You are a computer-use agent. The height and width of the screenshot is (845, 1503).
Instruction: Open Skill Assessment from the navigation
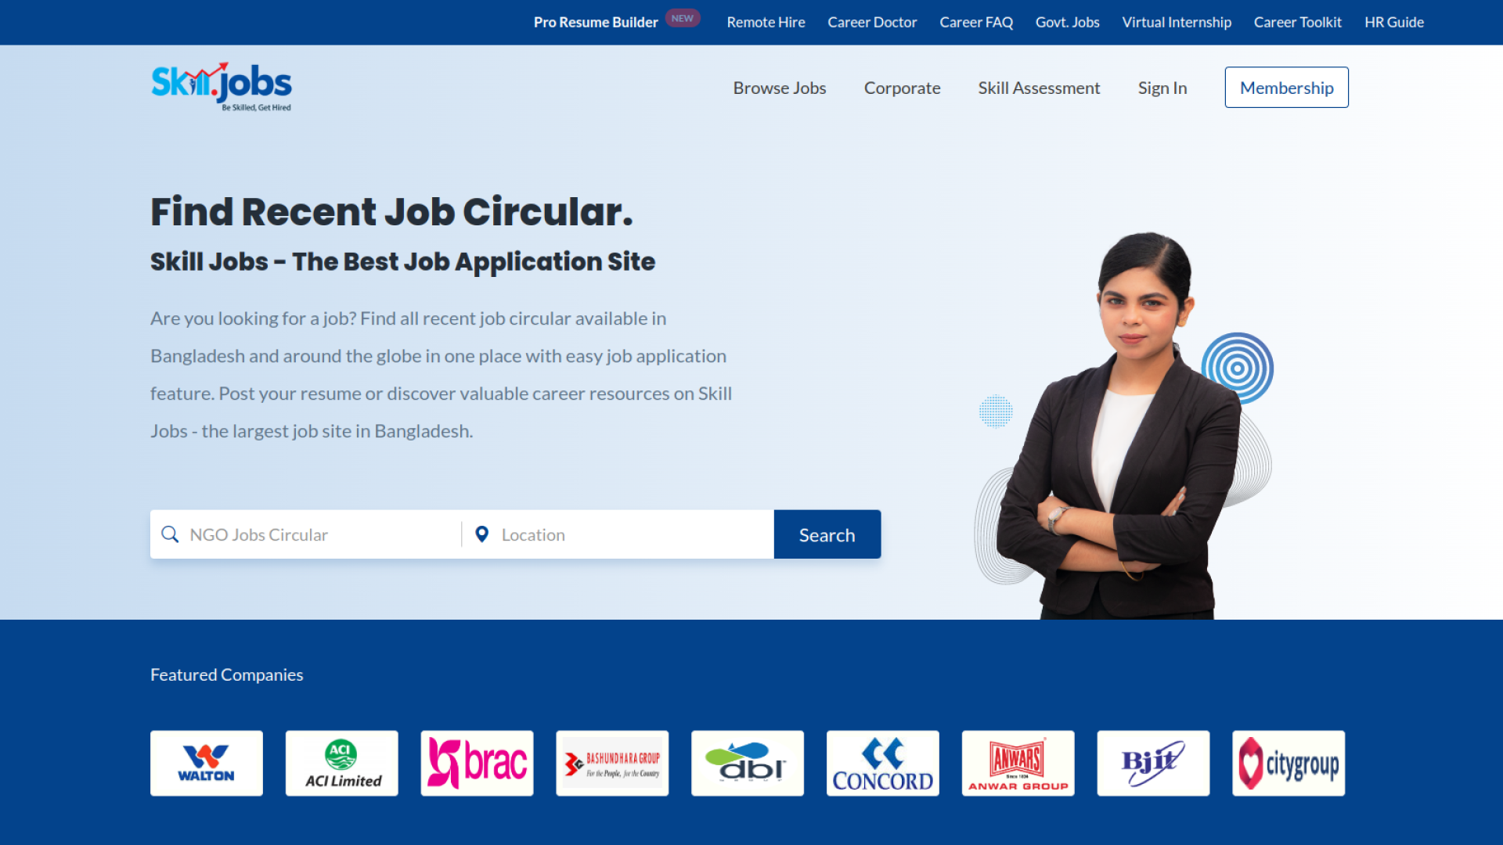point(1039,88)
